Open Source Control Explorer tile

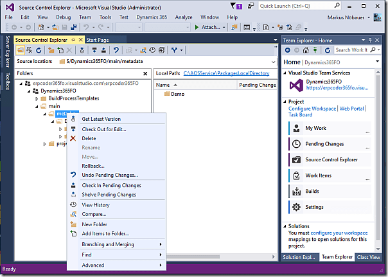tap(330, 159)
